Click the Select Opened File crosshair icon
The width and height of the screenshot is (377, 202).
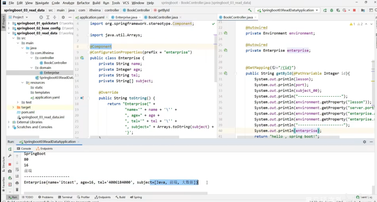point(41,17)
